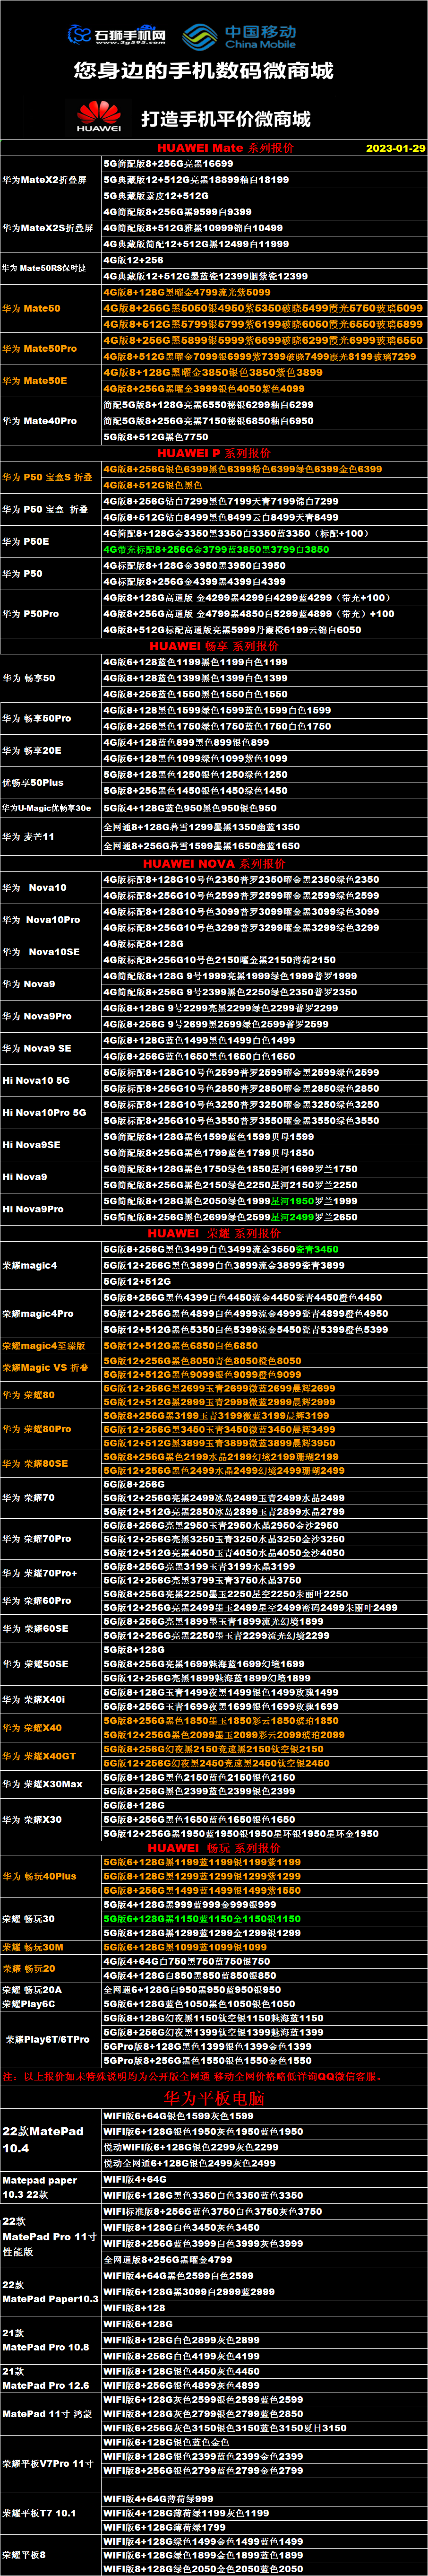Click the red note line starting with 注:

[x=193, y=2076]
